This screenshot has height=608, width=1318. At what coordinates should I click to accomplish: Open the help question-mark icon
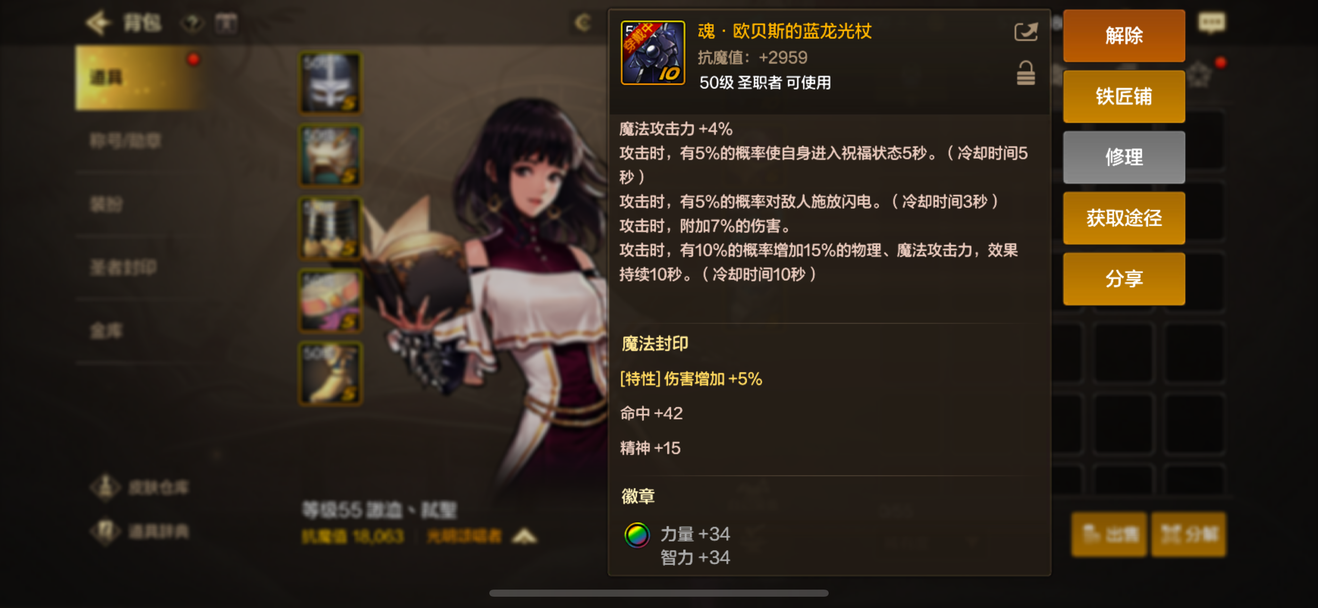tap(192, 23)
